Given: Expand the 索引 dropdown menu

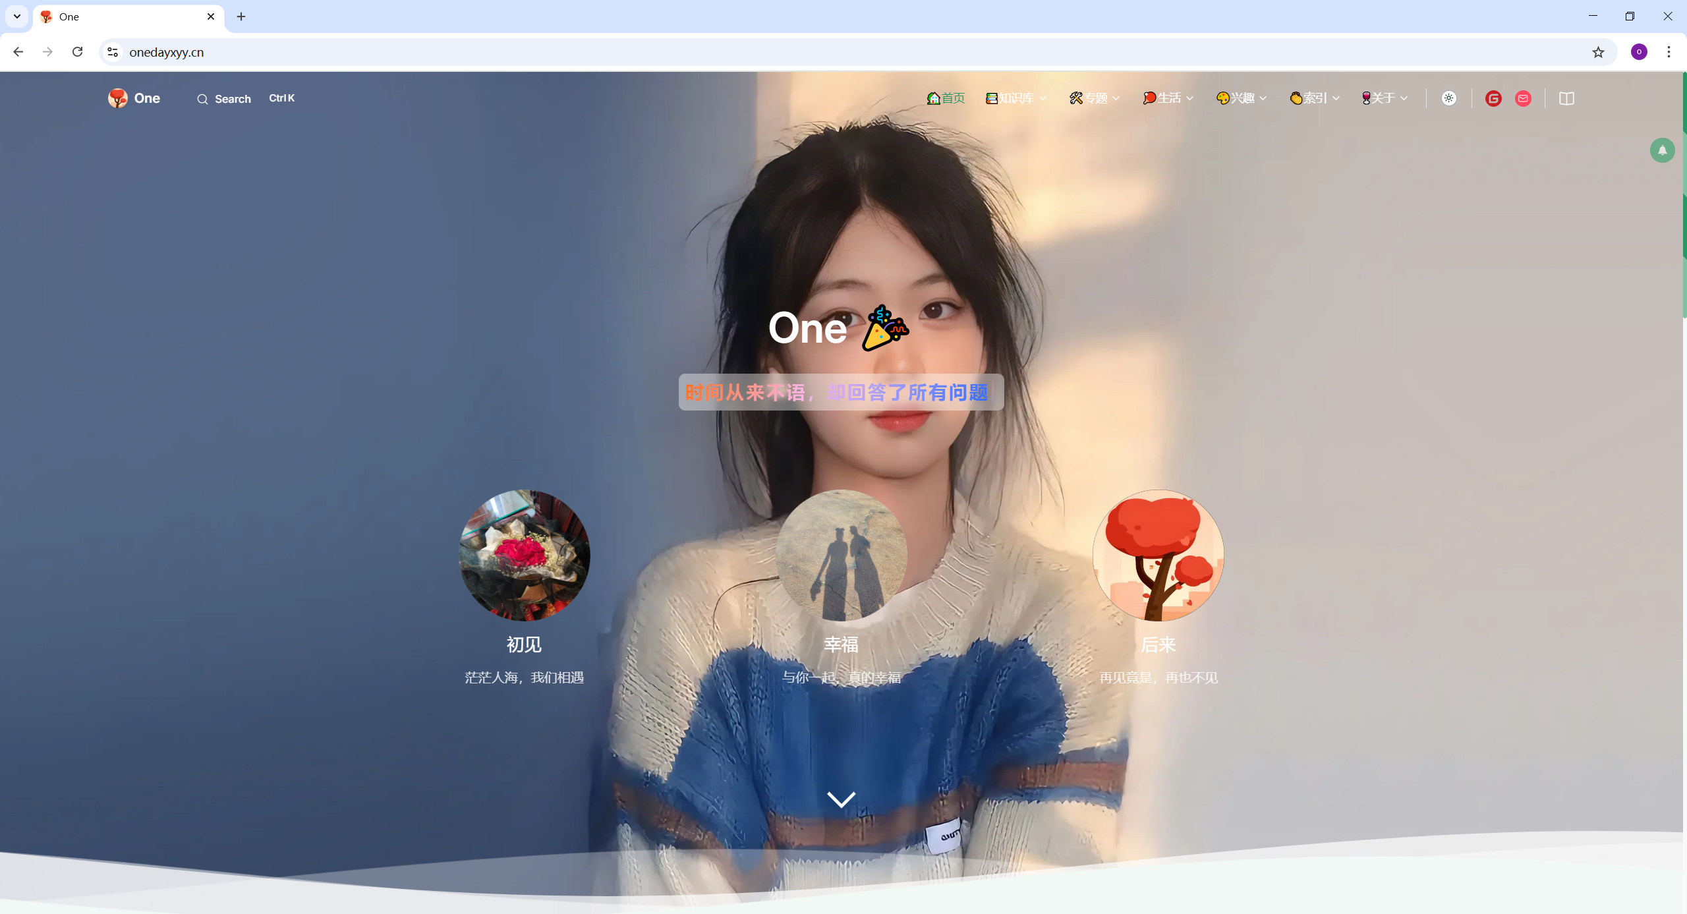Looking at the screenshot, I should pos(1315,98).
